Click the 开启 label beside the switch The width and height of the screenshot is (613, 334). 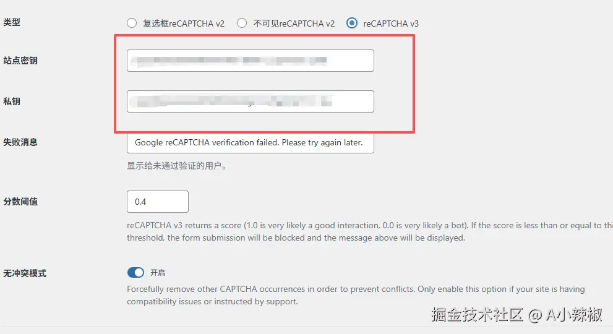click(158, 273)
